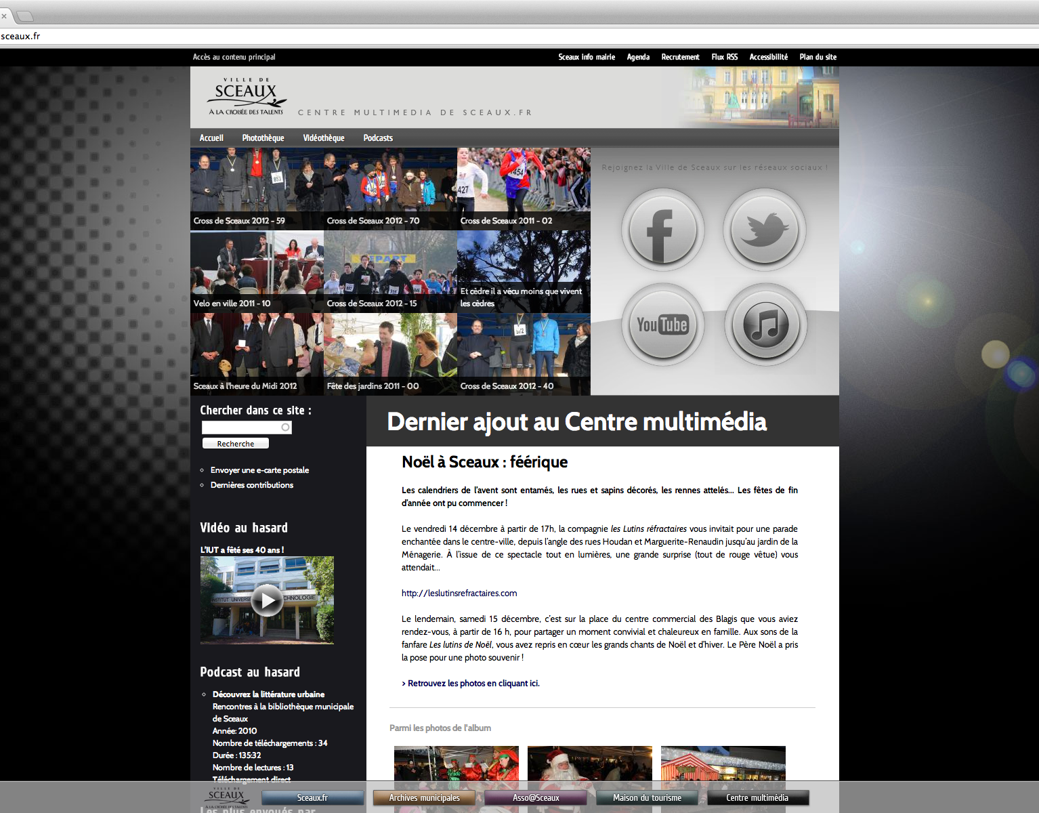Viewport: 1039px width, 813px height.
Task: Click Accès au contenu principal link
Action: 234,57
